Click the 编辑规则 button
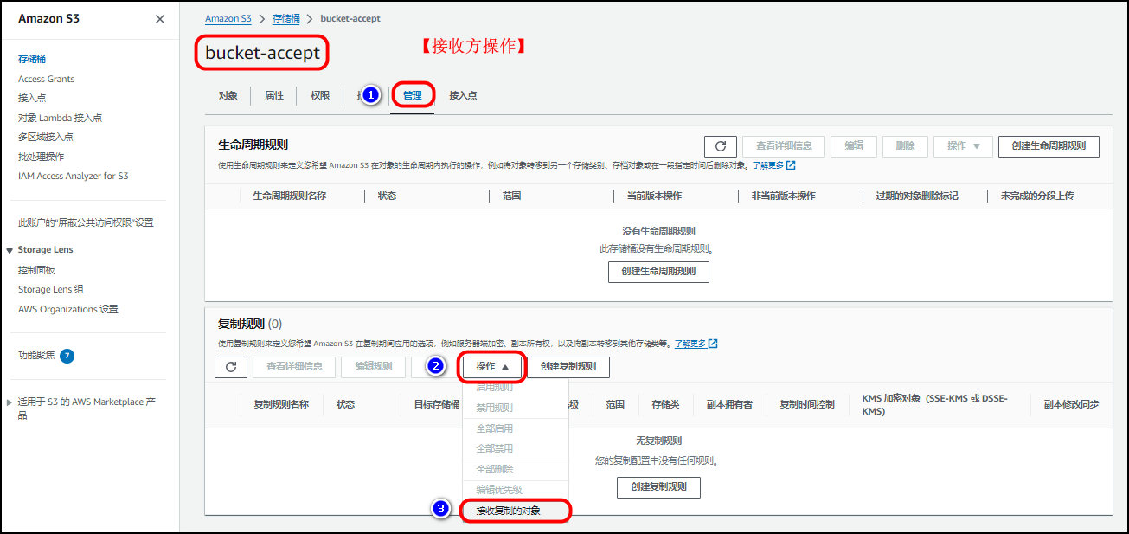The width and height of the screenshot is (1129, 534). (373, 367)
